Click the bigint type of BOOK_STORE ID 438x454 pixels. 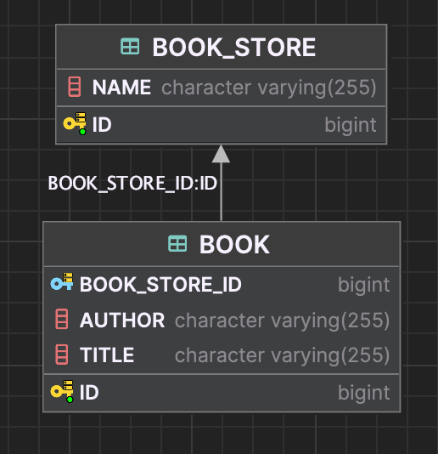click(351, 125)
